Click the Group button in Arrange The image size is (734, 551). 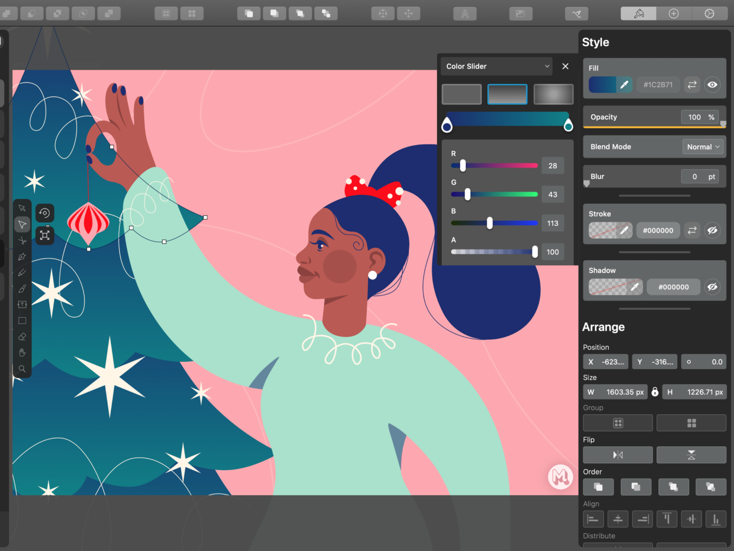(x=618, y=423)
